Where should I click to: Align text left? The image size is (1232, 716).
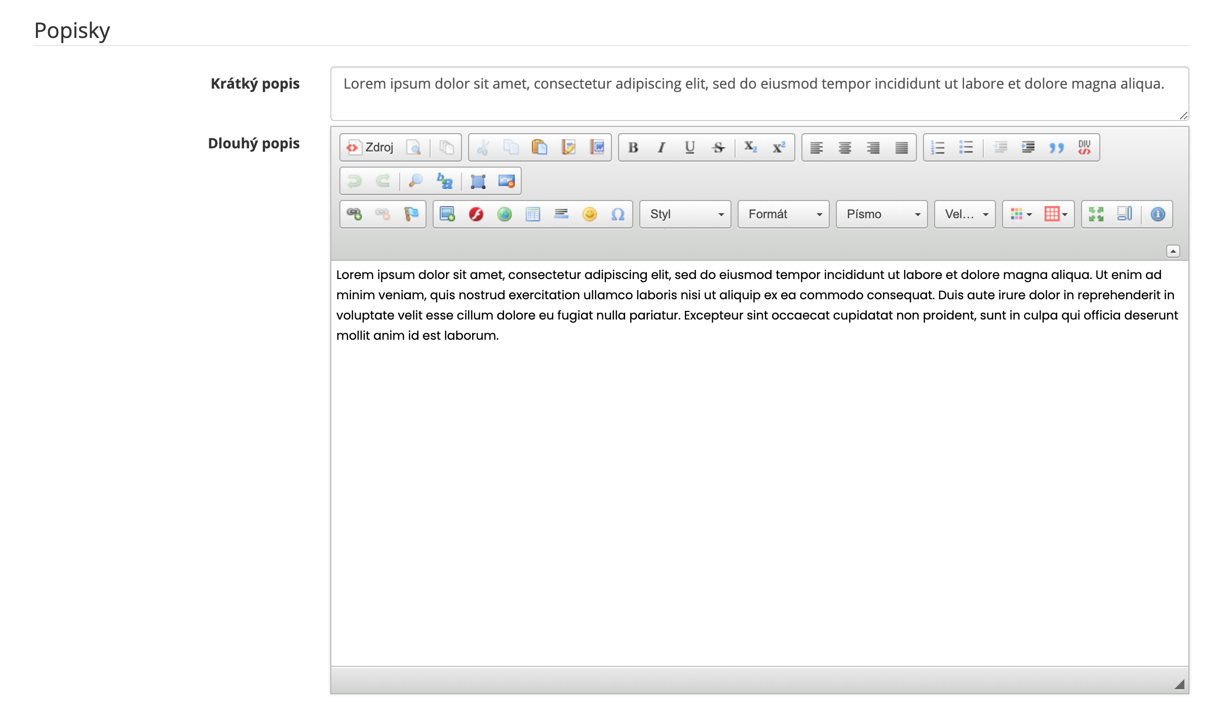click(x=816, y=147)
